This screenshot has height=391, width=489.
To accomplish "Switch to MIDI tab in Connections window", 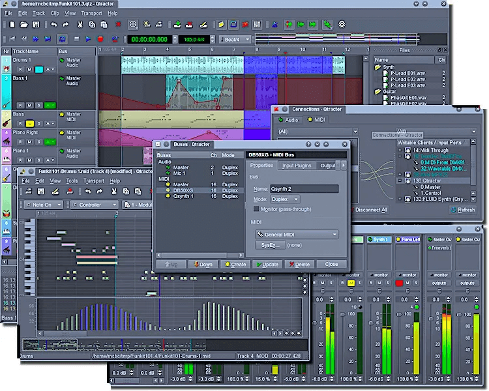I will (316, 119).
